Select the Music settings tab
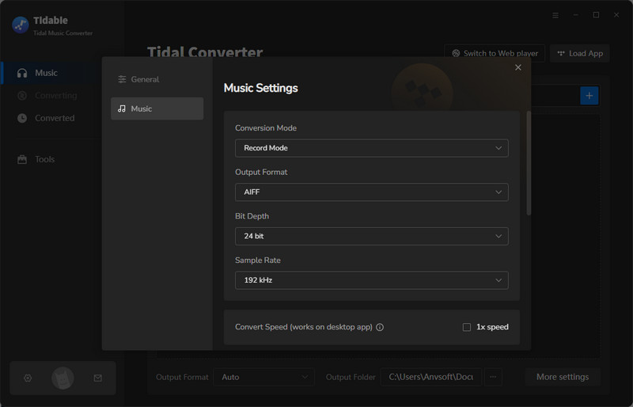The height and width of the screenshot is (407, 633). click(157, 108)
